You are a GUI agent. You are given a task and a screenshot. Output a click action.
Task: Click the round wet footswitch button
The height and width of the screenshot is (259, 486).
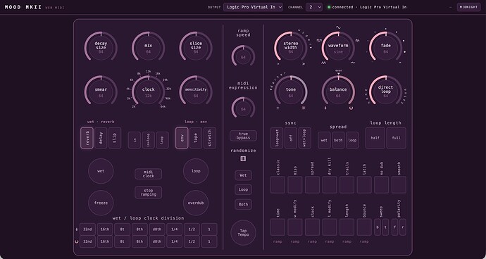pyautogui.click(x=101, y=171)
